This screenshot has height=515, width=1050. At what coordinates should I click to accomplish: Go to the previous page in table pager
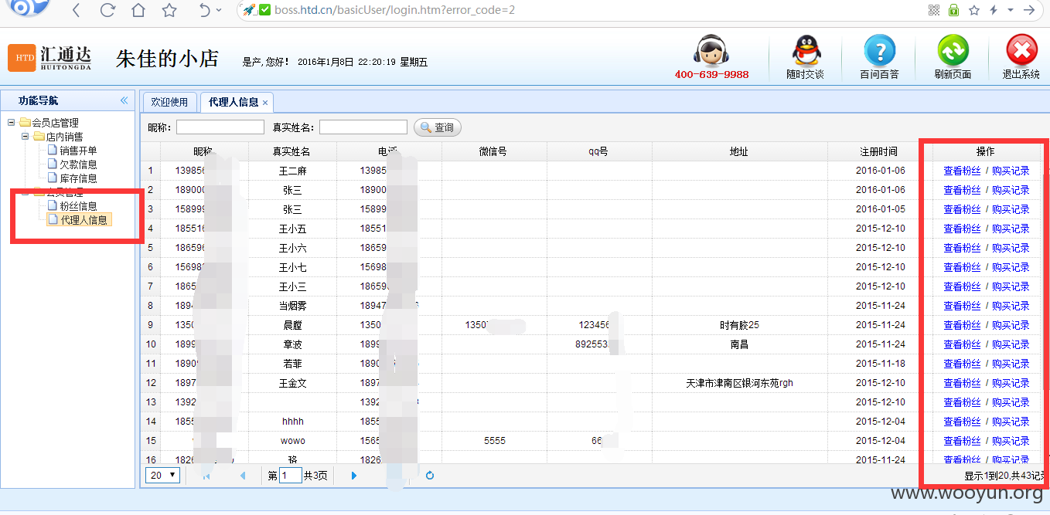242,476
